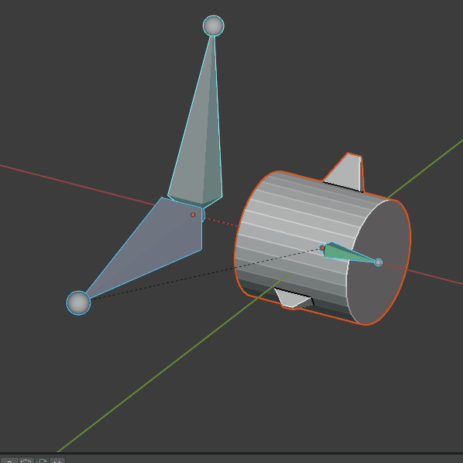The width and height of the screenshot is (463, 463).
Task: Select the sphere at the top bone tip
Action: point(213,25)
